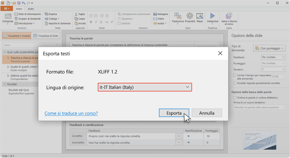290x158 pixels.
Task: Open the Introduzione dropdown in the ribbon
Action: tap(25, 24)
